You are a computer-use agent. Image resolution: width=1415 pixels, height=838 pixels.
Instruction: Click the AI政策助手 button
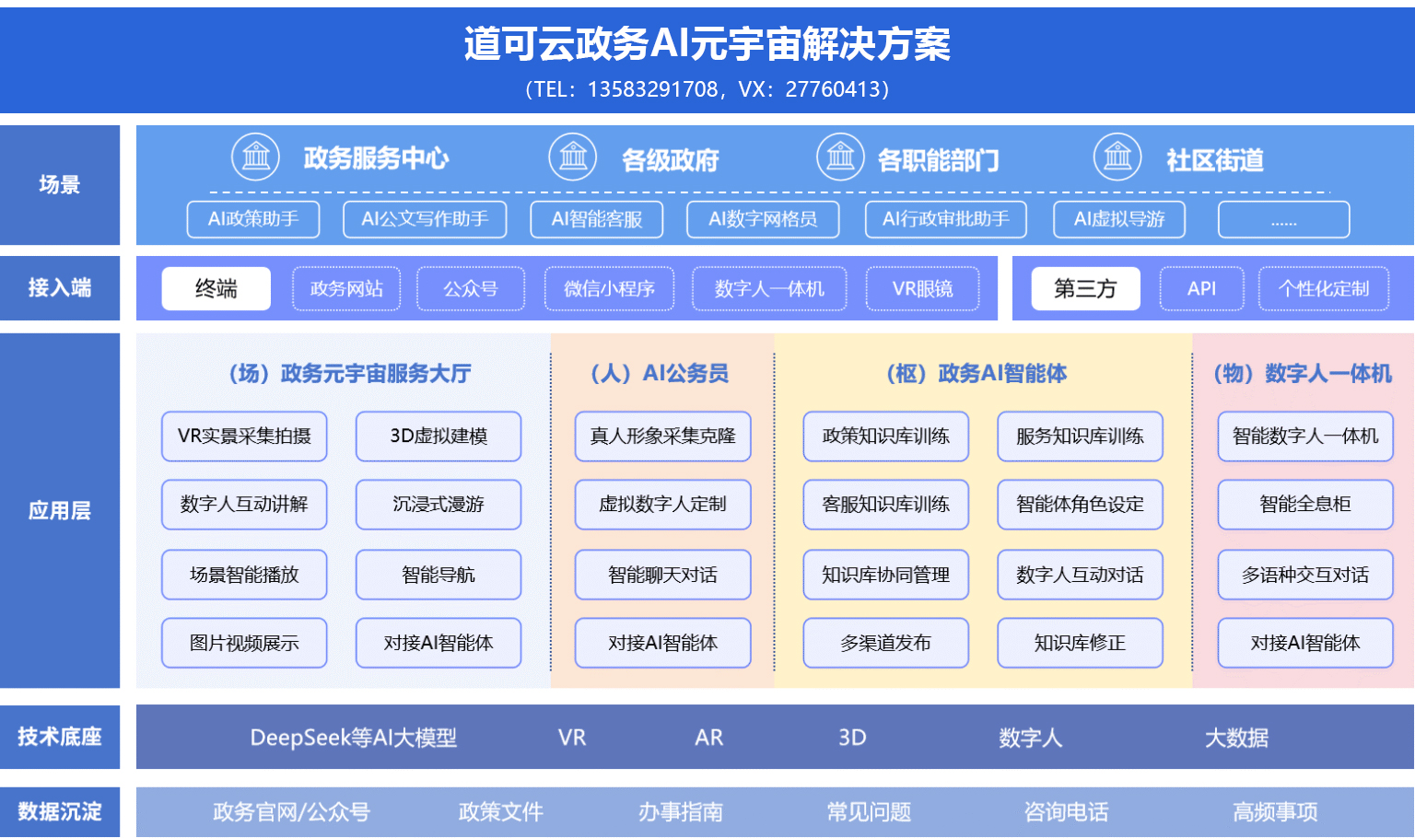pos(253,219)
